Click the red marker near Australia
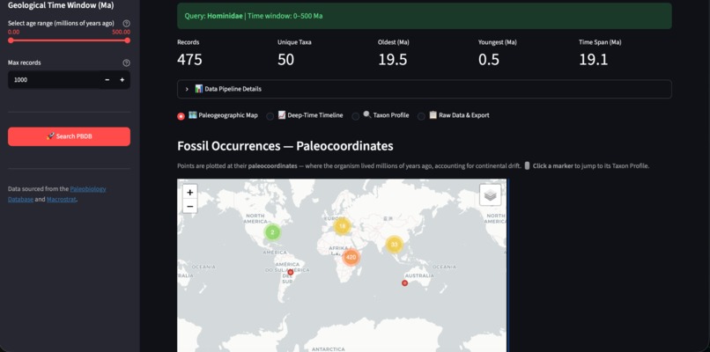710x352 pixels. click(x=405, y=282)
